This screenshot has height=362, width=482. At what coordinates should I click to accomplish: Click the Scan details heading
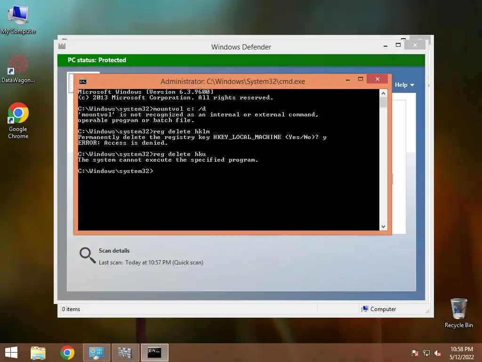click(114, 251)
